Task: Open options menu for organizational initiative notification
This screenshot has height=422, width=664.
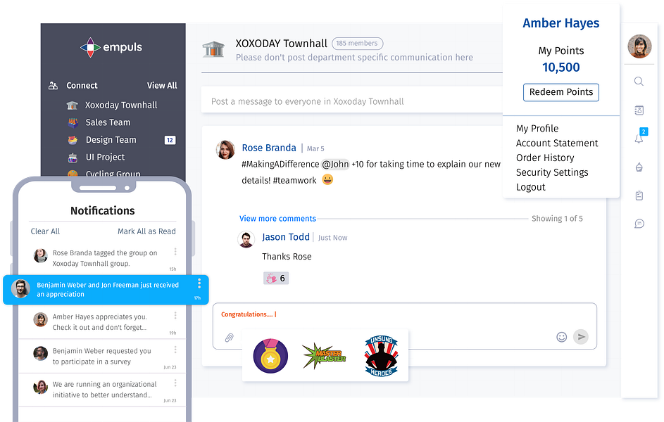Action: pos(175,383)
